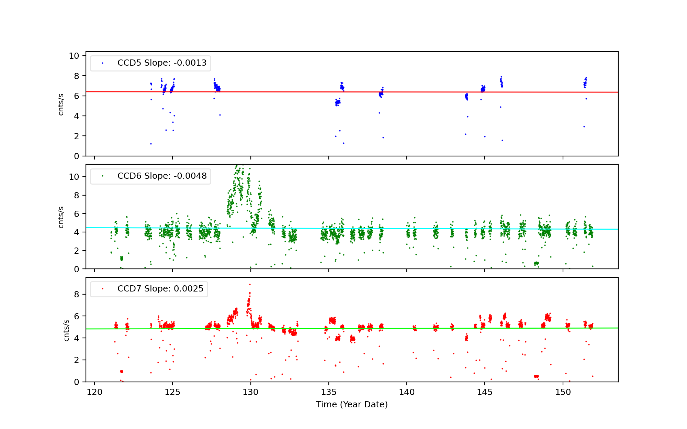
Task: Click x-axis tick label 150
Action: click(563, 392)
